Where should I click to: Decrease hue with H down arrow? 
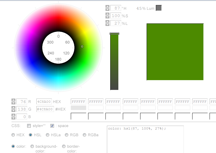[107, 9]
